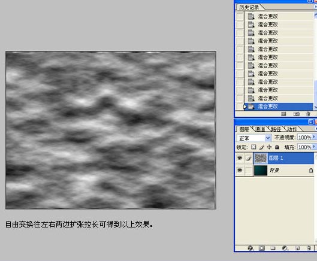The width and height of the screenshot is (317, 261).
Task: Click the 填充 100% value field
Action: point(304,147)
